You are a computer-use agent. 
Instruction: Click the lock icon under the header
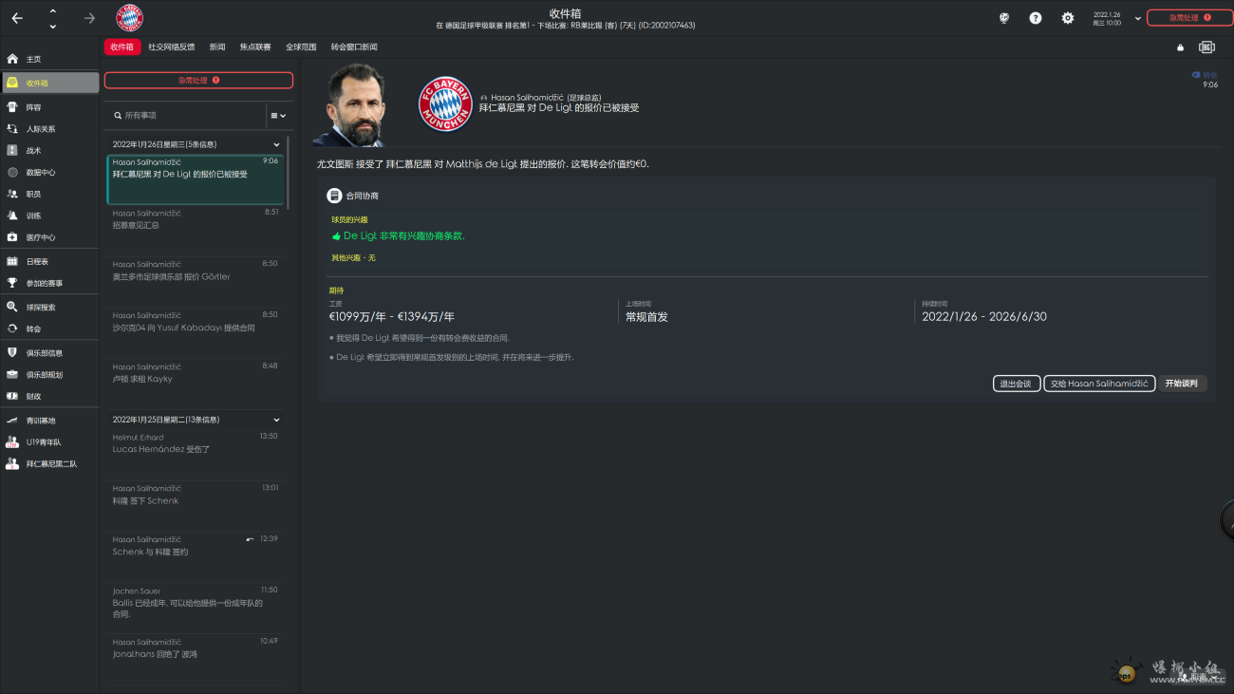1180,47
